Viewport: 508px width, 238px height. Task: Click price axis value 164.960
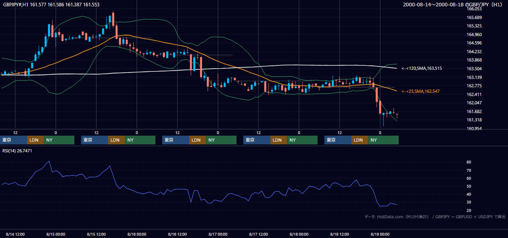(x=474, y=35)
